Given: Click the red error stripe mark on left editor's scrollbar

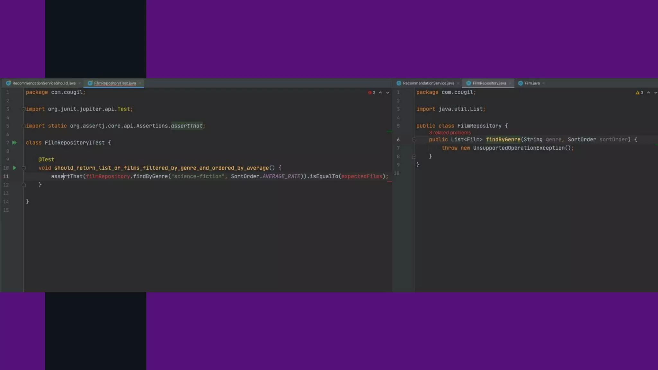Looking at the screenshot, I should (389, 182).
